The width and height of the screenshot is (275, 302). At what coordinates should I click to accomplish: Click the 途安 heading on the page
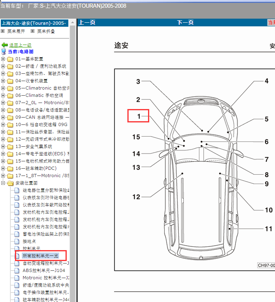(121, 46)
